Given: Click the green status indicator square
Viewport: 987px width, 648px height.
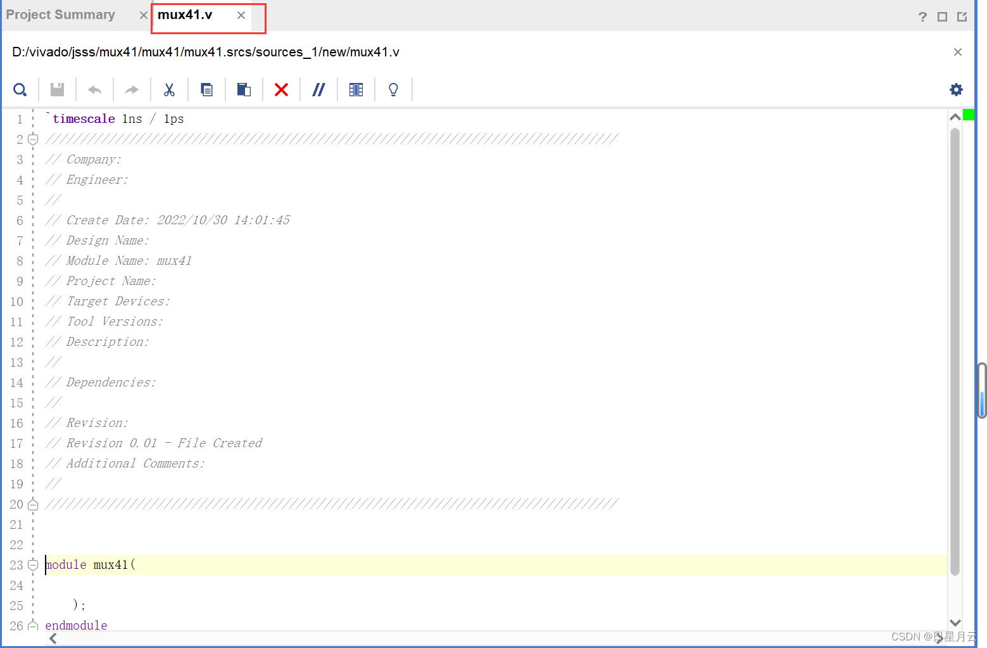Looking at the screenshot, I should [x=969, y=115].
